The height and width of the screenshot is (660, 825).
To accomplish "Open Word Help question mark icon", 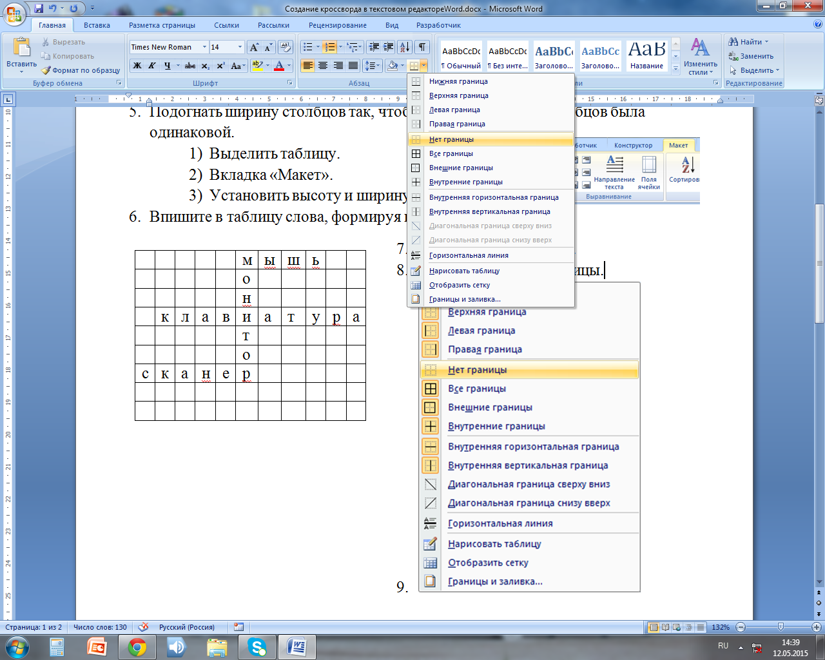I will tap(818, 24).
